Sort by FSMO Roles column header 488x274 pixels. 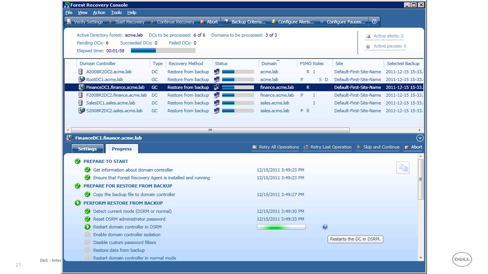(x=315, y=64)
